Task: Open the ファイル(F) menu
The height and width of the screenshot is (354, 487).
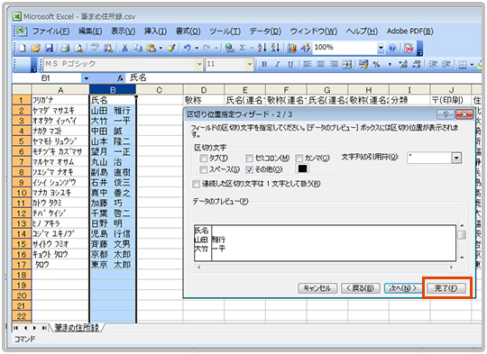Action: [51, 32]
